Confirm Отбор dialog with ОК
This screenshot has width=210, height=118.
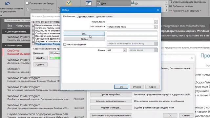[121, 87]
